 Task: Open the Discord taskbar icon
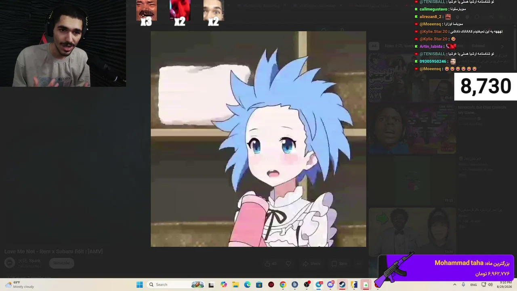330,285
